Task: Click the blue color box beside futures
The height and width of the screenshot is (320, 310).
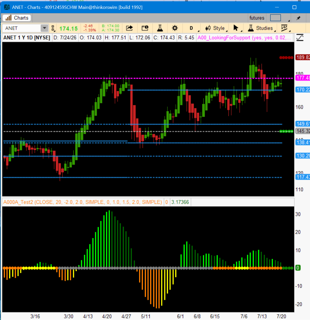Action: click(x=276, y=18)
